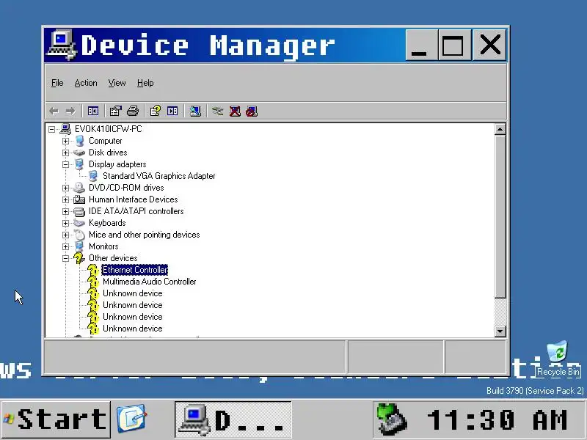This screenshot has height=440, width=587.
Task: Select the Computer label
Action: [105, 141]
